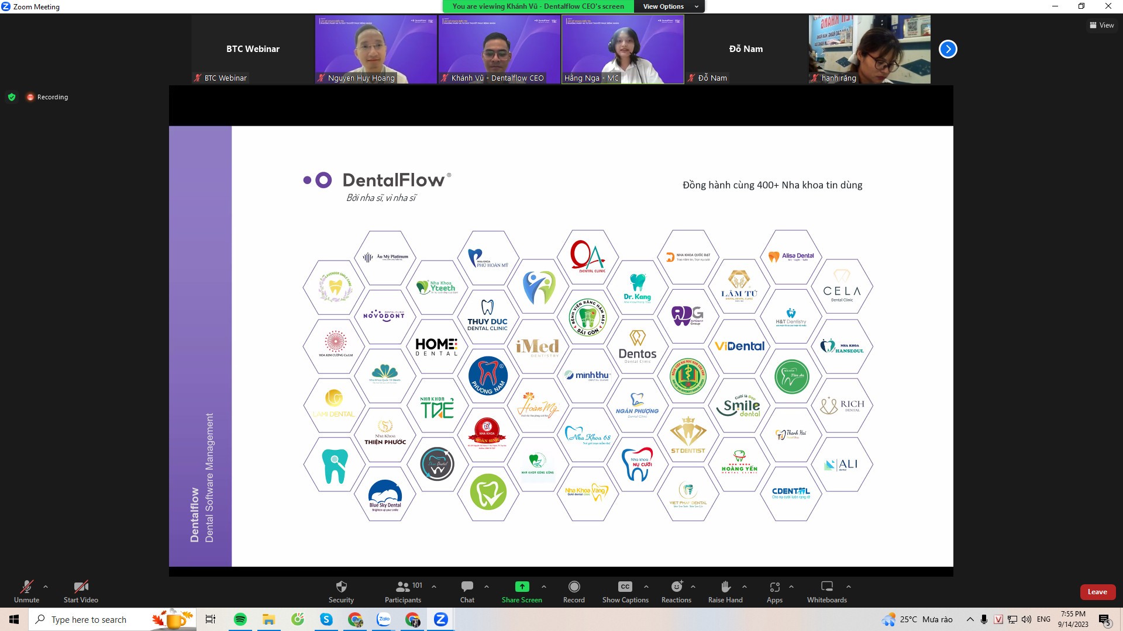Toggle Show Captions button
The image size is (1123, 631).
pyautogui.click(x=625, y=587)
